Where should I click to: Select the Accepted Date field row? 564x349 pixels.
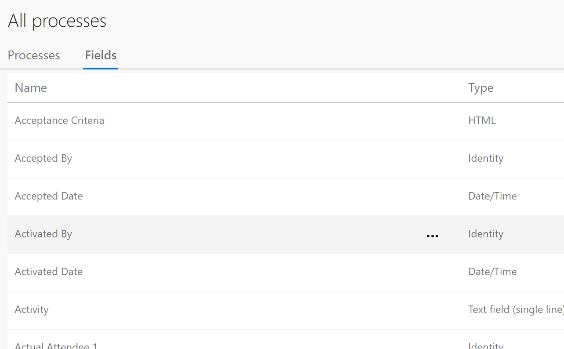(x=286, y=196)
